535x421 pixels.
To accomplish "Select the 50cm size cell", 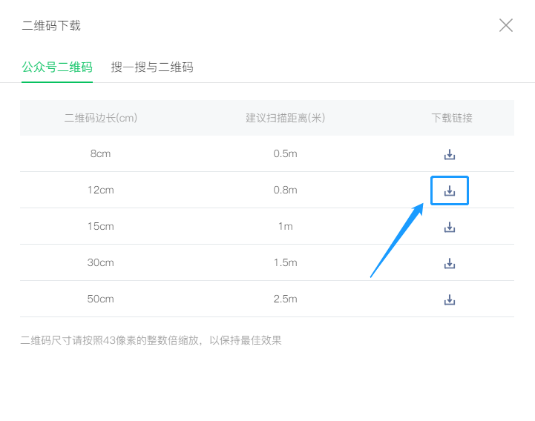I will pos(101,299).
